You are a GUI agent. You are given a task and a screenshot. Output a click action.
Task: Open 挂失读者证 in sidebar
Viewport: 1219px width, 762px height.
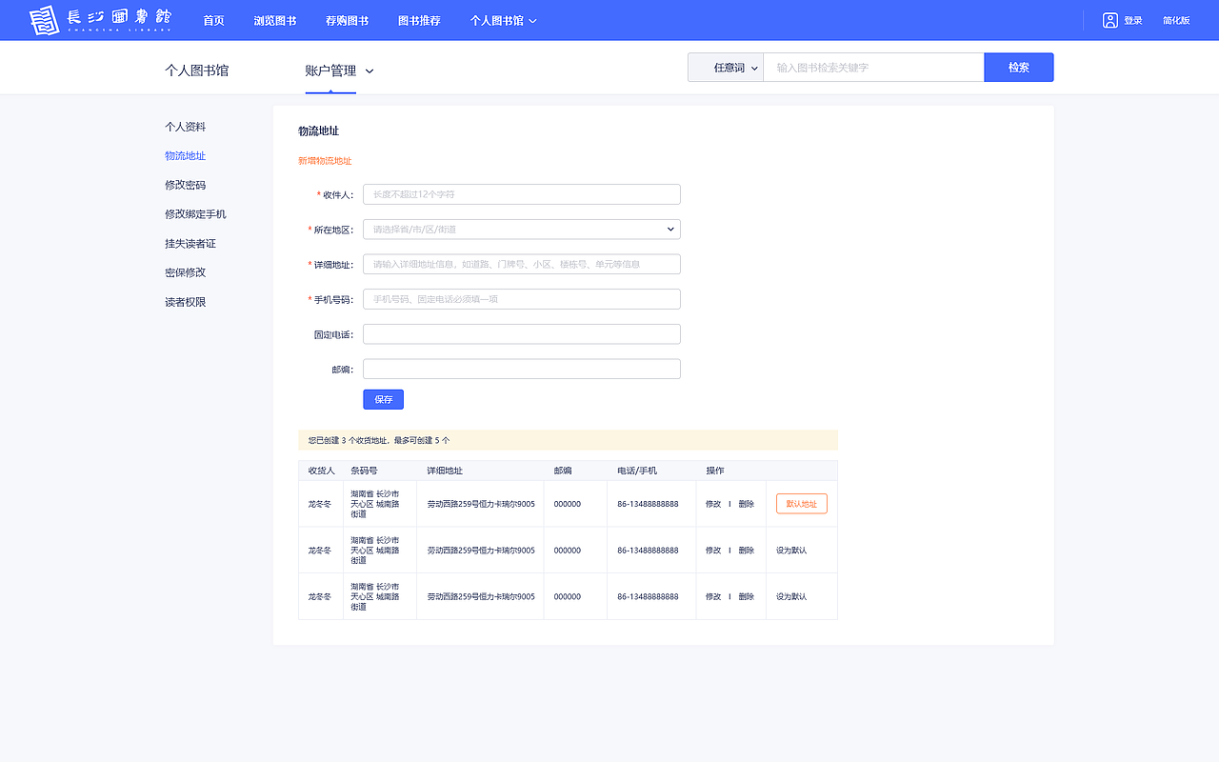coord(190,244)
